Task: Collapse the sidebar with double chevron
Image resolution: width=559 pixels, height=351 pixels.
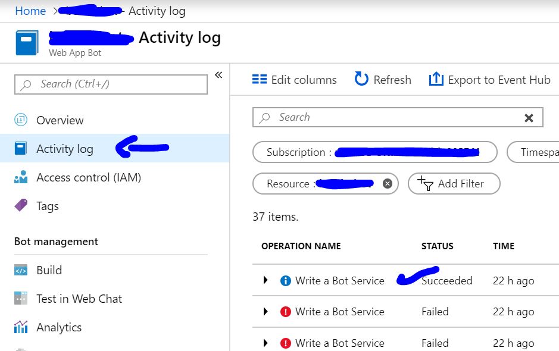Action: point(218,75)
